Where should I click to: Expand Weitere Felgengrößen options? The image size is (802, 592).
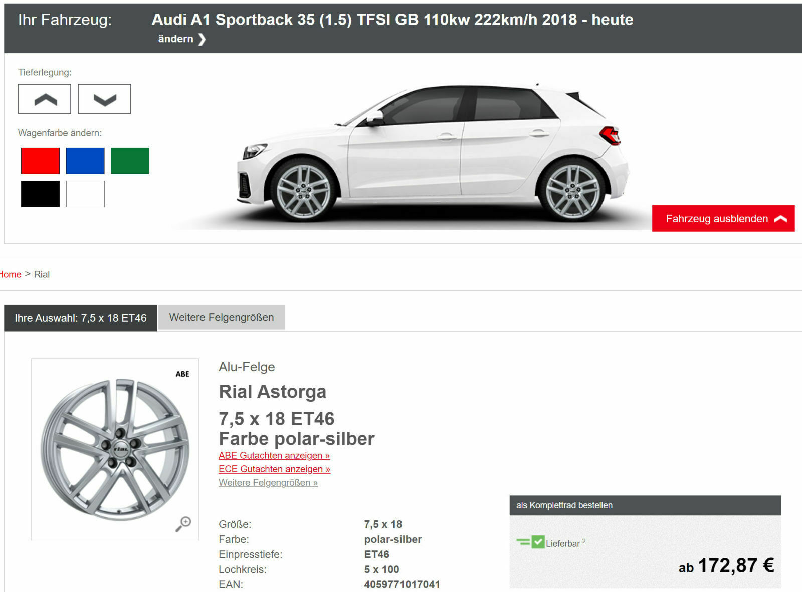point(268,482)
